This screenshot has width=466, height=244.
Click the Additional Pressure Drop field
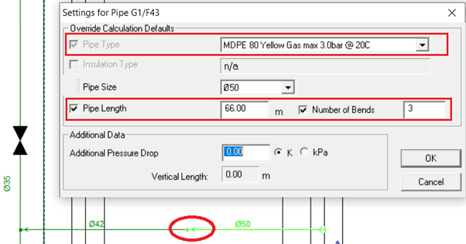coord(246,152)
